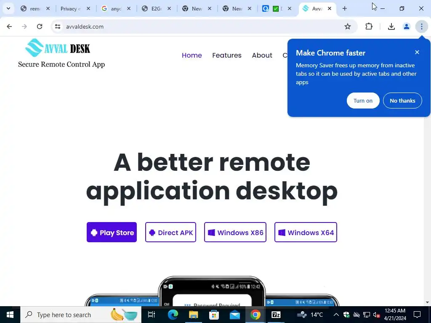
Task: Click the taskbar search box
Action: pyautogui.click(x=80, y=315)
